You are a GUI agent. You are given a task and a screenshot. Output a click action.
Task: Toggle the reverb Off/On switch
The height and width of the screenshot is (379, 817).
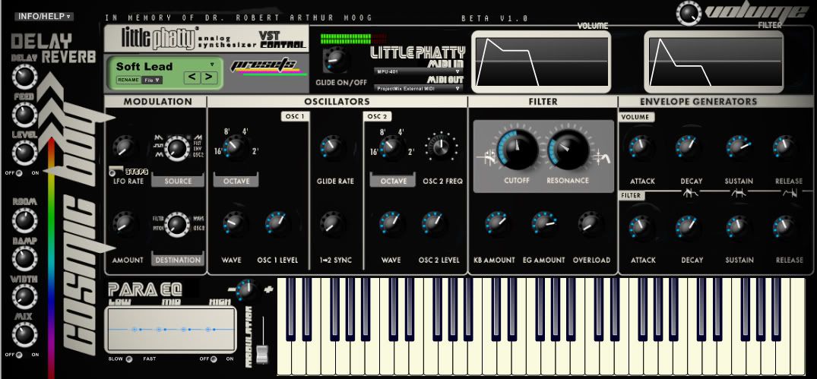click(x=19, y=355)
